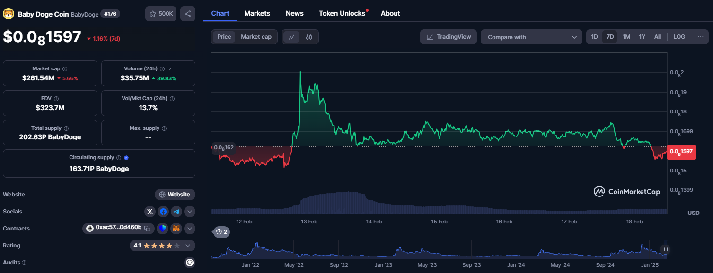Expand more Contracts with the chevron
Viewport: 713px width, 273px height.
coord(190,229)
